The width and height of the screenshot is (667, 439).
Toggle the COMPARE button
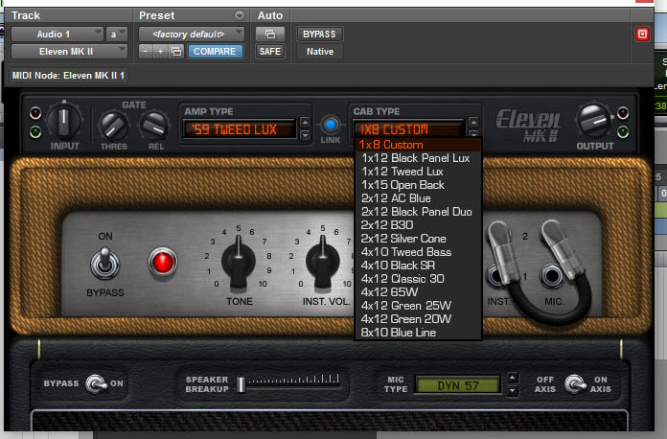click(215, 52)
